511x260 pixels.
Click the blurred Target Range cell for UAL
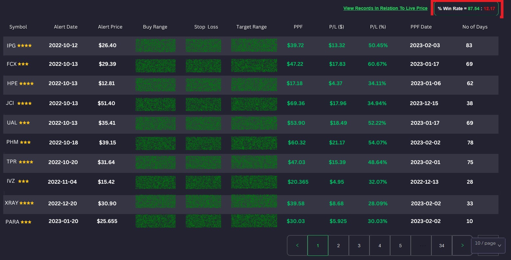tap(254, 123)
